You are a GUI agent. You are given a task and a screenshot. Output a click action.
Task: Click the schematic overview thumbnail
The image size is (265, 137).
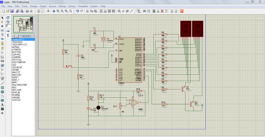click(23, 24)
